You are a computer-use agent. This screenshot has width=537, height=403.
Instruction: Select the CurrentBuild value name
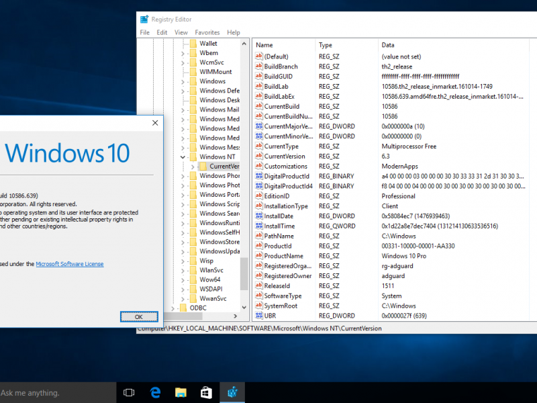coord(281,106)
